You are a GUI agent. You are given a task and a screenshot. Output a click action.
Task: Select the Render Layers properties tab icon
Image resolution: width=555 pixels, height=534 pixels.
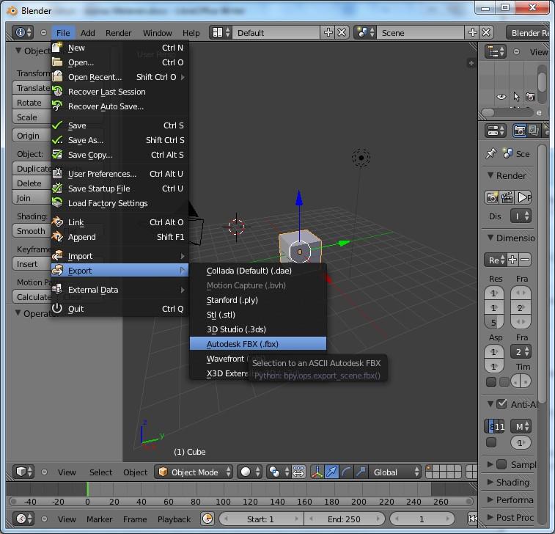click(533, 131)
